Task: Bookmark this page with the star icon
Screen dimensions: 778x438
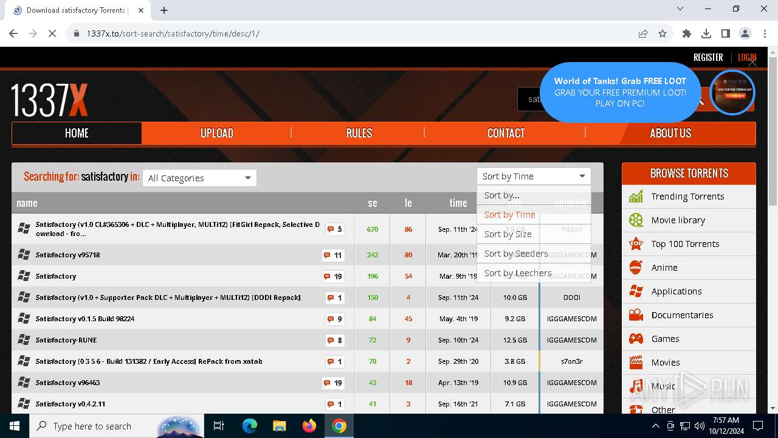Action: coord(663,33)
